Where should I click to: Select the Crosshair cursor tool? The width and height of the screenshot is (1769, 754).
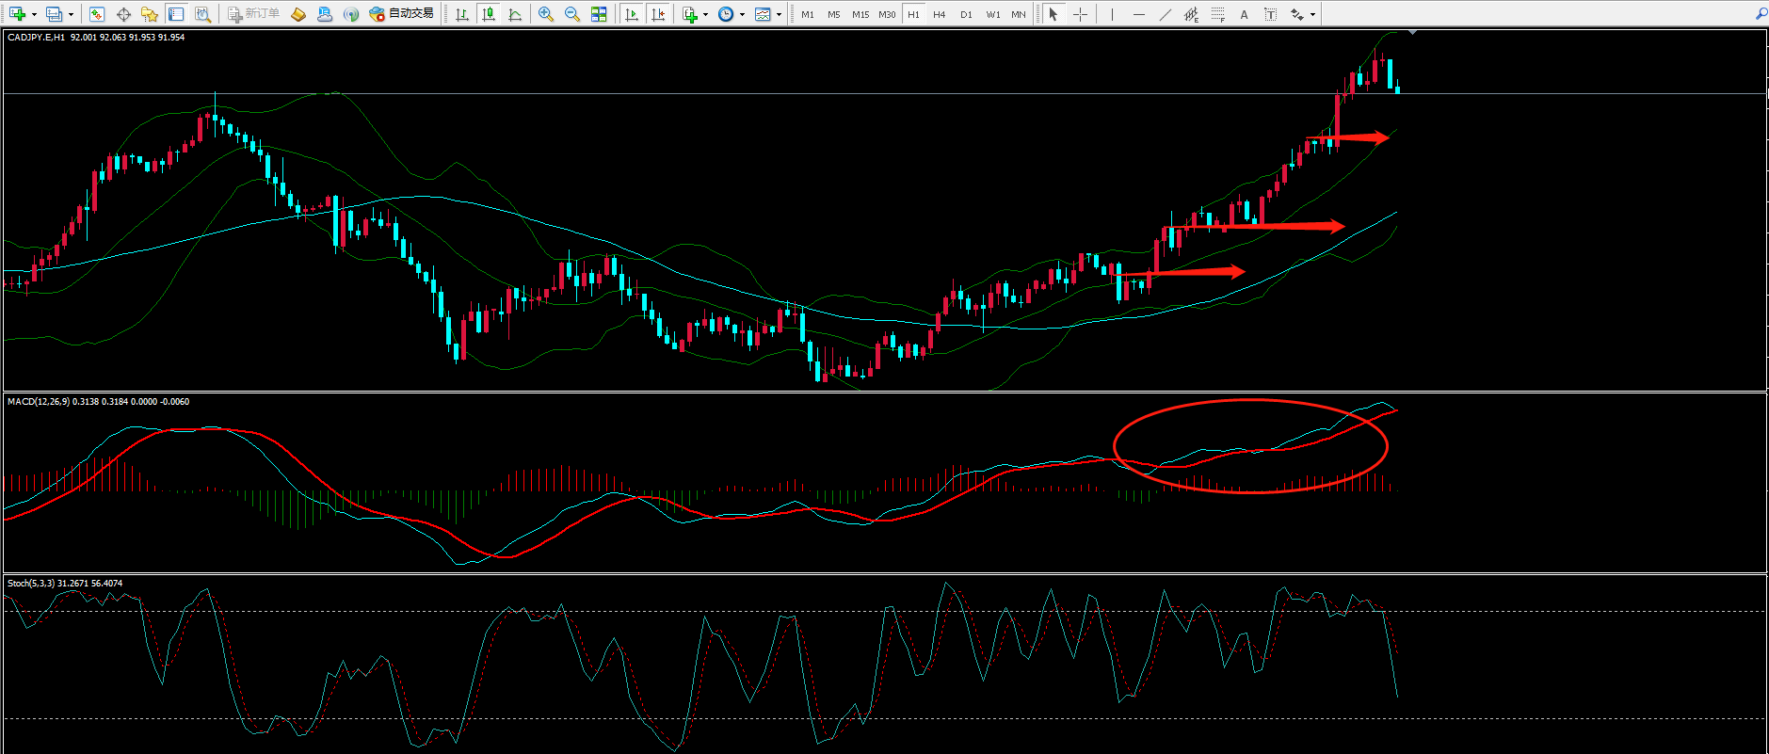coord(1080,14)
